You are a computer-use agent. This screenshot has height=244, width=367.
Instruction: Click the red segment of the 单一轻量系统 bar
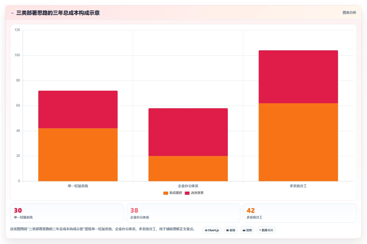78,109
